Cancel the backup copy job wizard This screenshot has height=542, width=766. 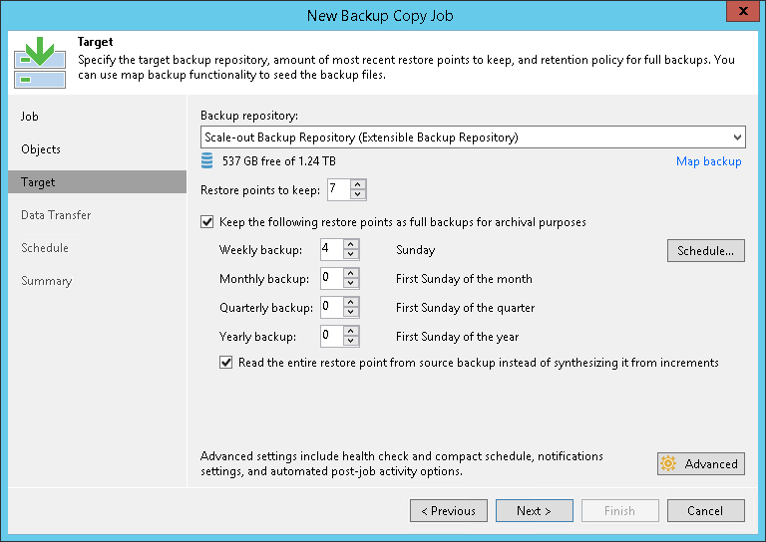coord(705,511)
